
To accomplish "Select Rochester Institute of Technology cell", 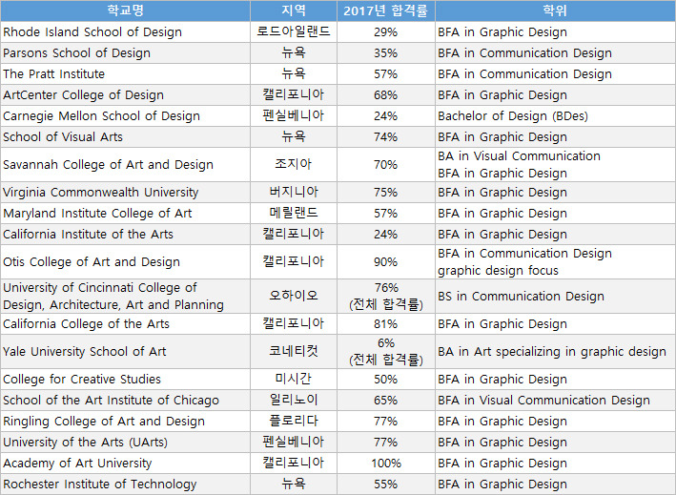I will 125,485.
